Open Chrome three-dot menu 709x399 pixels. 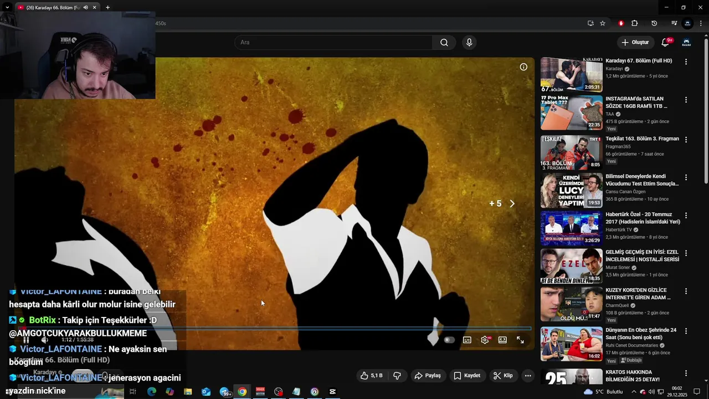pos(701,23)
